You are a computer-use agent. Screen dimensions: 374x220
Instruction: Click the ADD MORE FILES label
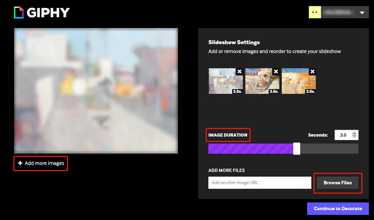(x=227, y=170)
